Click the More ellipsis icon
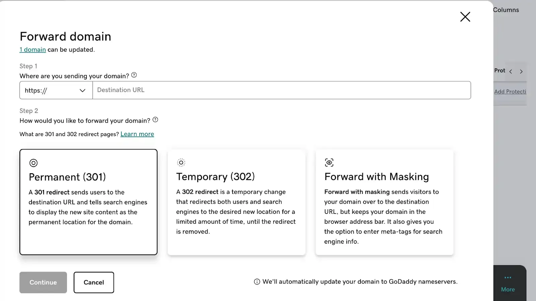The width and height of the screenshot is (536, 301). click(507, 277)
